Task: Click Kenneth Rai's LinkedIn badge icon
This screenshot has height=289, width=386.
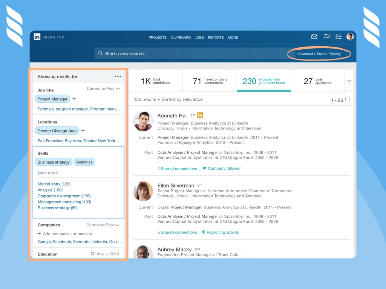Action: [x=200, y=115]
